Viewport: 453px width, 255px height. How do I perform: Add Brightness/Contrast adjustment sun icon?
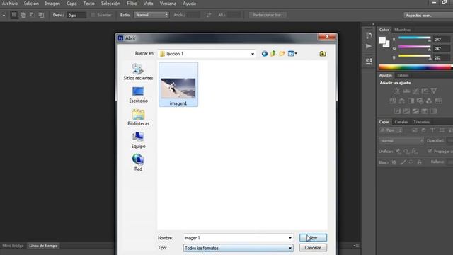[x=397, y=91]
